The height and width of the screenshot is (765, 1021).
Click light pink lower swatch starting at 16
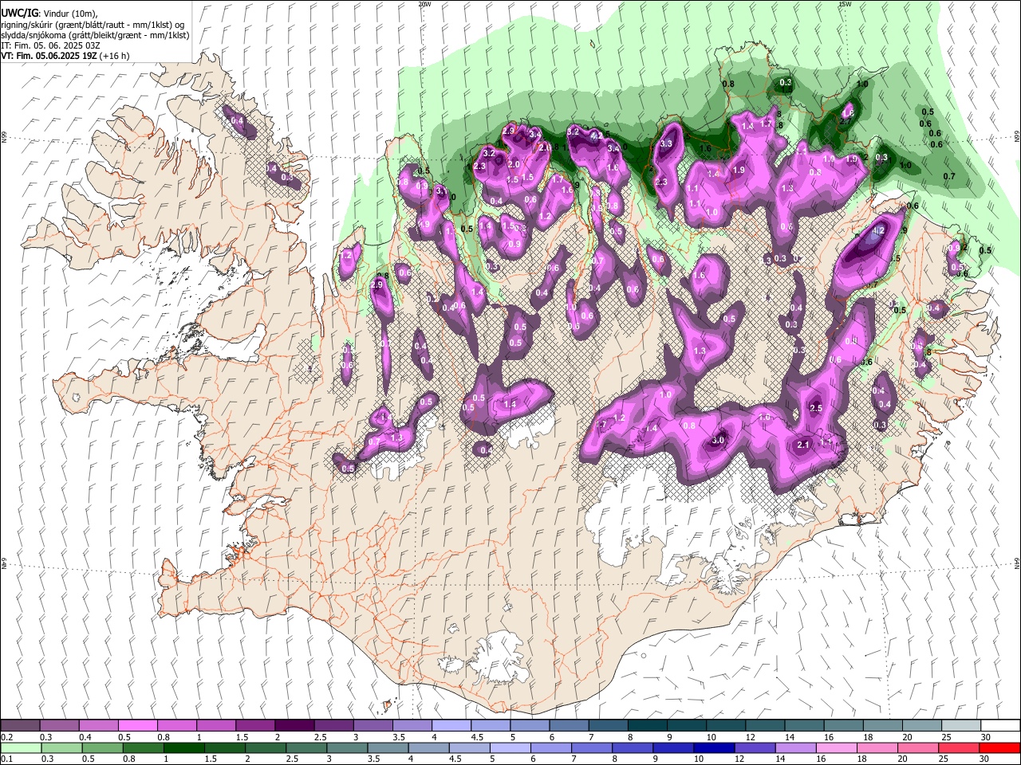(x=836, y=748)
